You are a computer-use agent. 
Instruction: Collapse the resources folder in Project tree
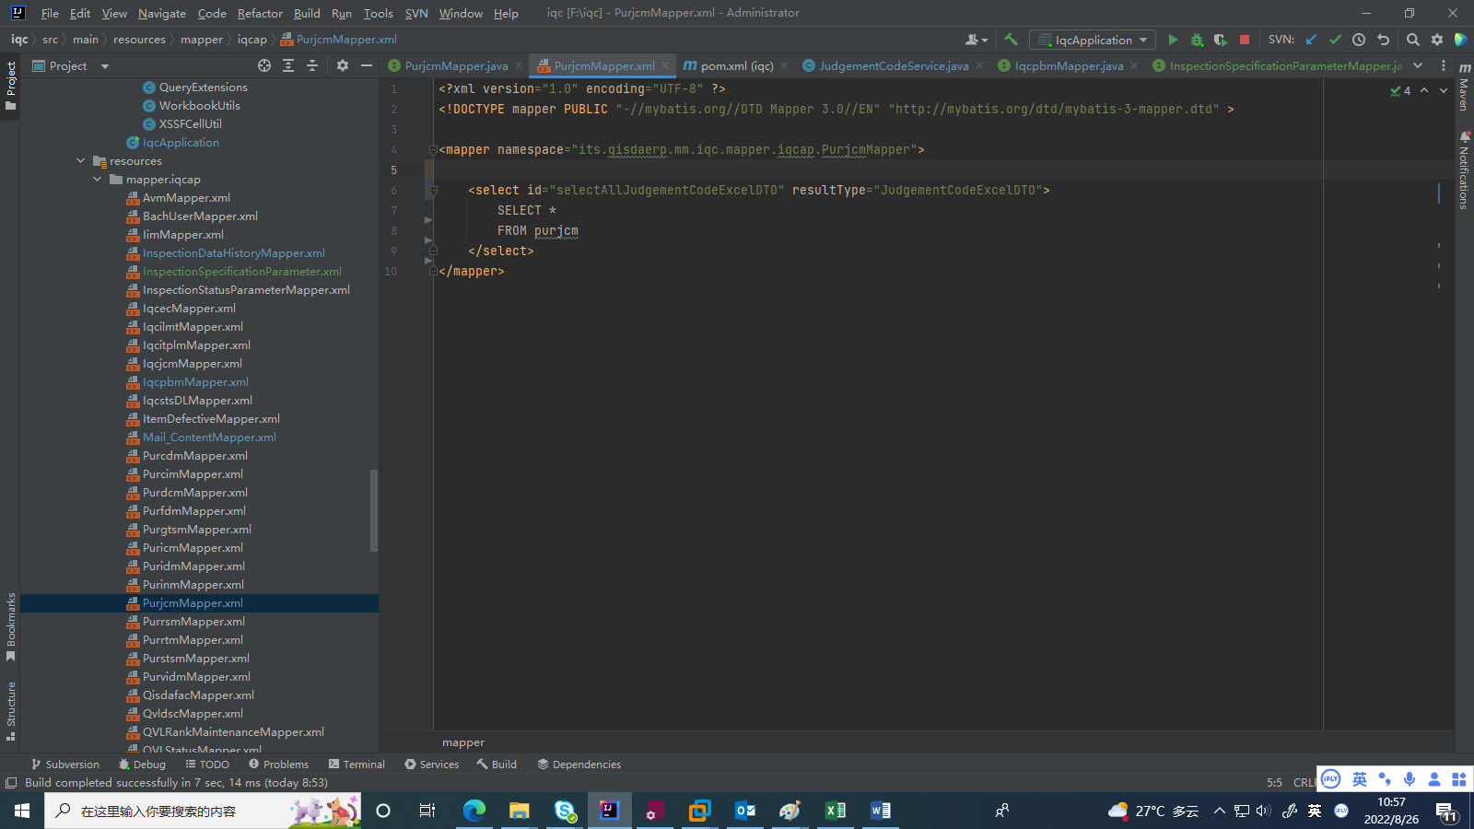[x=81, y=160]
